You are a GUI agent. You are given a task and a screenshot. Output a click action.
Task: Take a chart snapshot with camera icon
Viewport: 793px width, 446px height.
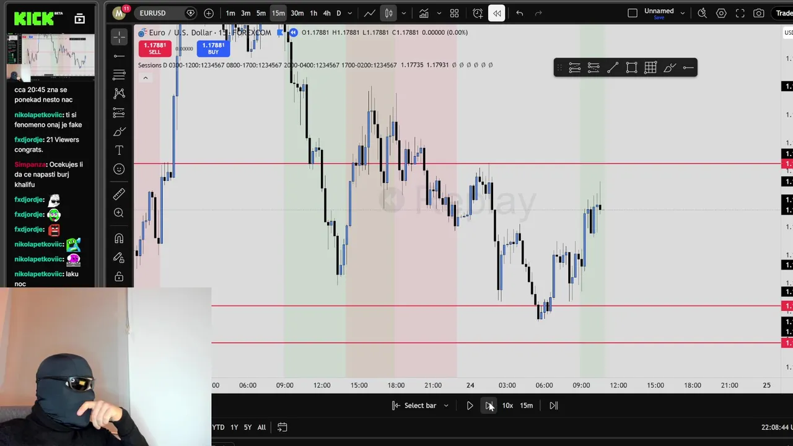759,13
